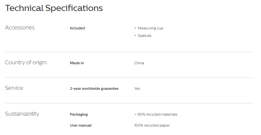This screenshot has height=135, width=261.
Task: Click the Included label
Action: (x=77, y=28)
